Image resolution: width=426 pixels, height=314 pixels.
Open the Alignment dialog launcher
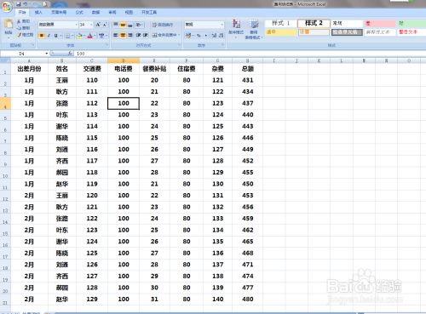click(179, 45)
